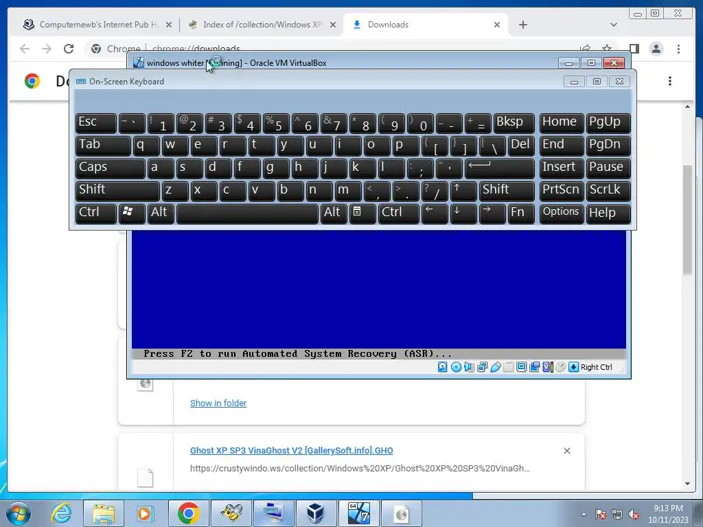Image resolution: width=703 pixels, height=527 pixels.
Task: Toggle the right Ctrl key on On-Screen Keyboard
Action: pyautogui.click(x=399, y=213)
